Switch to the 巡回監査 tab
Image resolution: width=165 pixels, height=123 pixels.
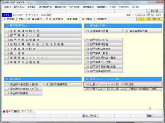point(102,19)
